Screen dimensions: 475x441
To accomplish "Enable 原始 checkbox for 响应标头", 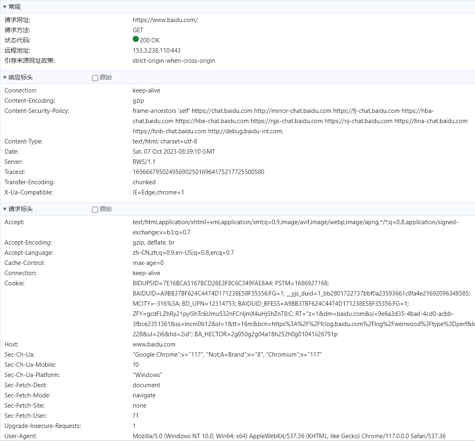I will pos(95,78).
